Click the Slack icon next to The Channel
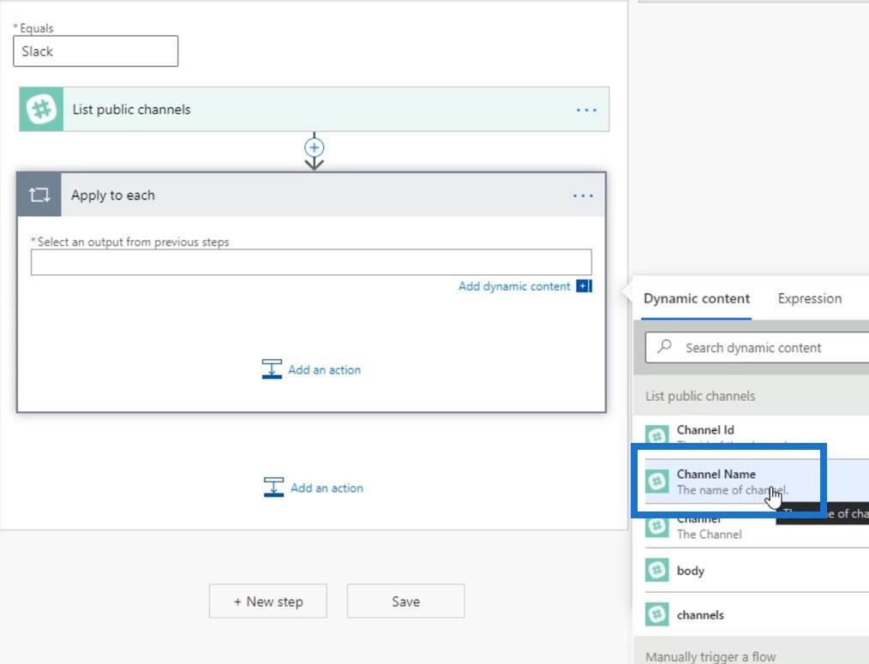Viewport: 869px width, 664px height. 656,525
